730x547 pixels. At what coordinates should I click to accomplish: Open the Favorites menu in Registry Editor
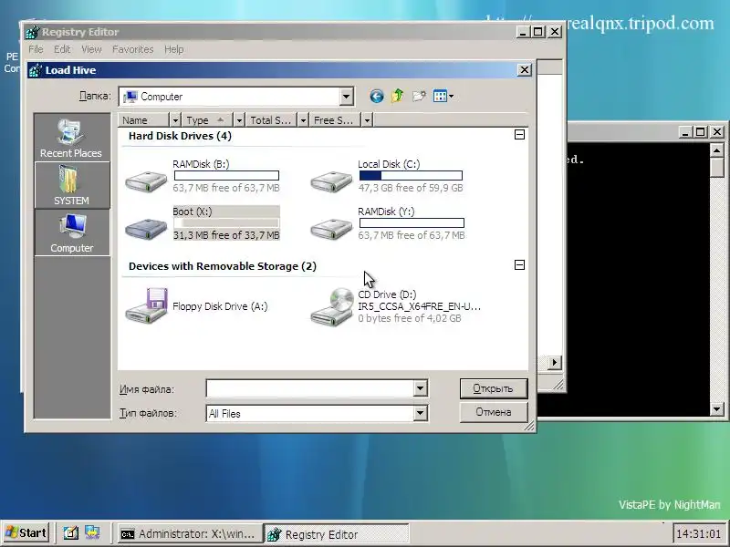click(x=132, y=49)
